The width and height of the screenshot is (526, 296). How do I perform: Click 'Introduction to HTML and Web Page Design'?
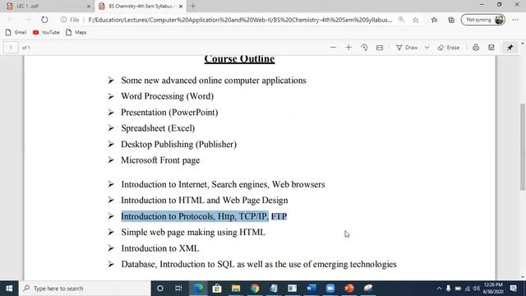click(205, 201)
